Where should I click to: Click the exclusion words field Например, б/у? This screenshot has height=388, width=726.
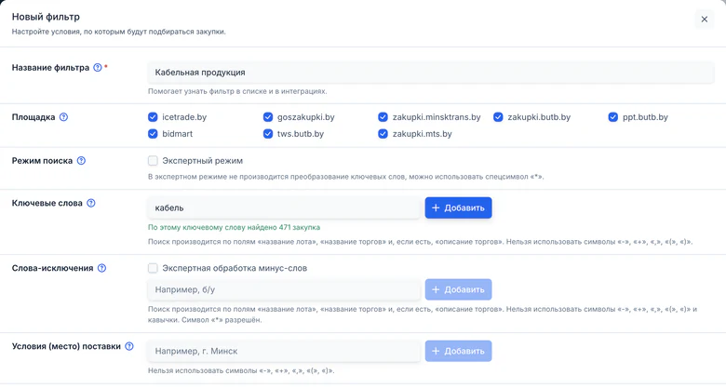[x=284, y=289]
